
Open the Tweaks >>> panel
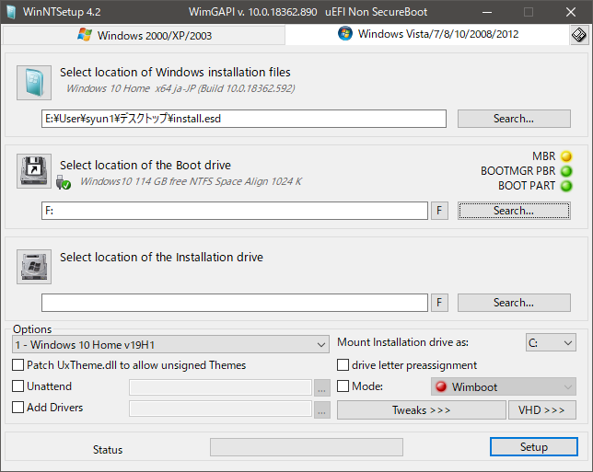422,410
